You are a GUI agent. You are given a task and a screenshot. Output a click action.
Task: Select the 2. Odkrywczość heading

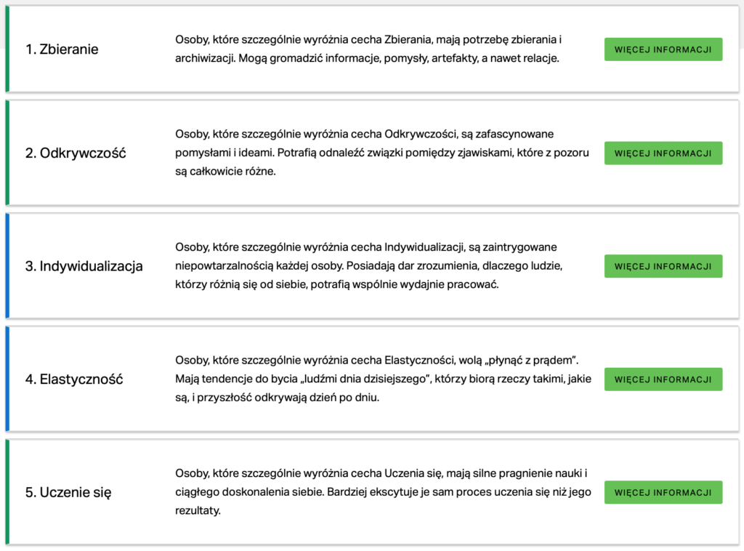[76, 153]
